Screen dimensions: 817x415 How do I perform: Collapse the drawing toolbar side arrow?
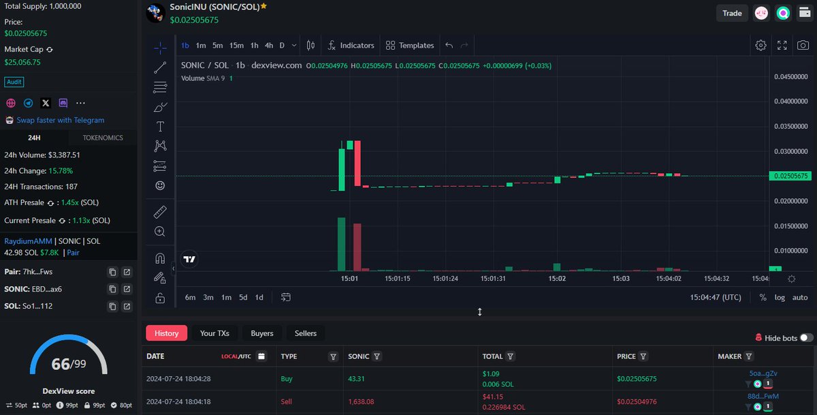pyautogui.click(x=173, y=269)
